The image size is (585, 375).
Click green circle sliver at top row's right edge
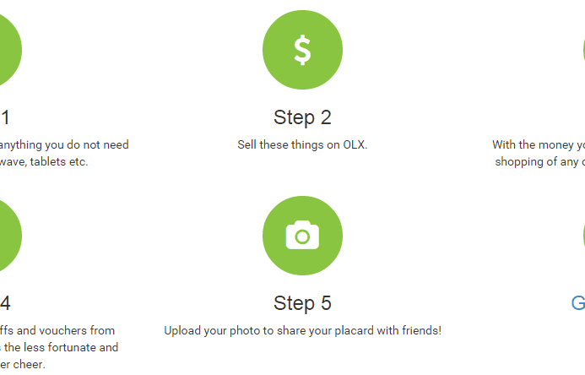tap(584, 50)
